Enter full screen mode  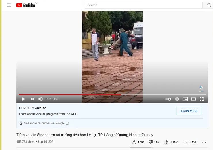(201, 99)
